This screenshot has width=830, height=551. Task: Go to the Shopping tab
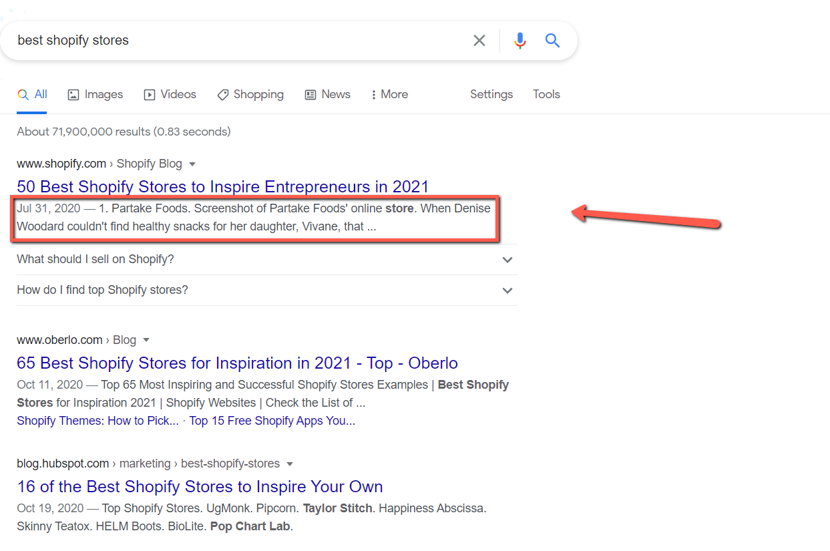pos(250,94)
